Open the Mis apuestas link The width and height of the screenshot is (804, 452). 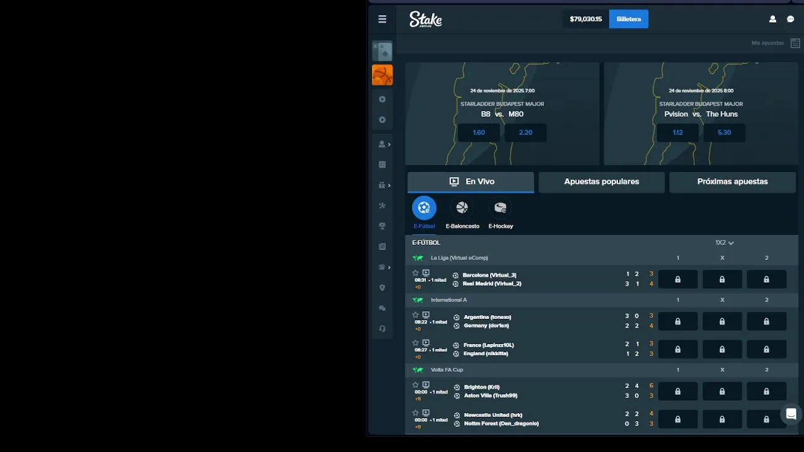click(x=768, y=43)
